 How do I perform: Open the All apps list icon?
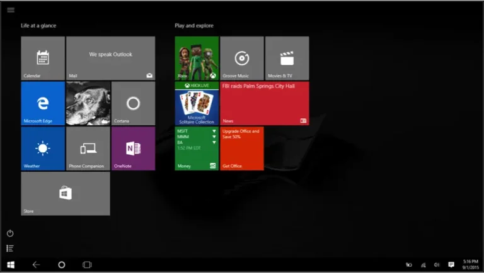click(10, 248)
